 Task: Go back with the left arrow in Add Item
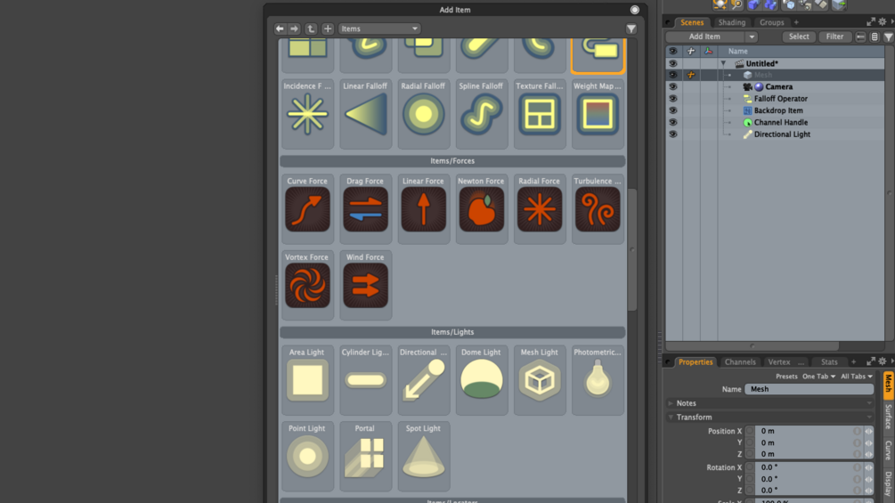(280, 28)
